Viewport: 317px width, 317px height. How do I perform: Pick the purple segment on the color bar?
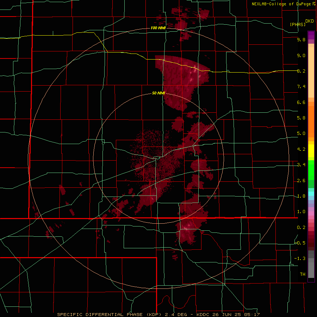[x=311, y=35]
